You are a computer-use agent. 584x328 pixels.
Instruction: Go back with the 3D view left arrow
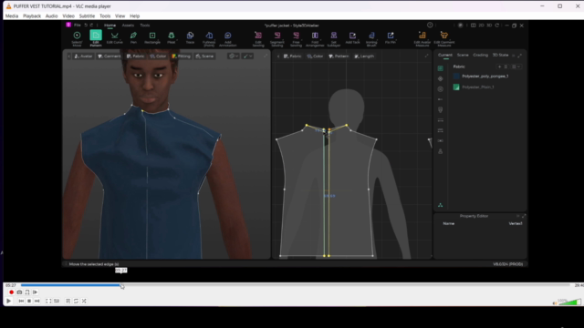point(69,56)
